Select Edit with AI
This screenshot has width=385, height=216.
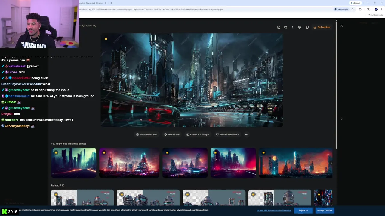point(172,134)
